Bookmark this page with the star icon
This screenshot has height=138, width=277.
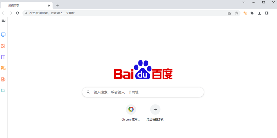click(236, 13)
